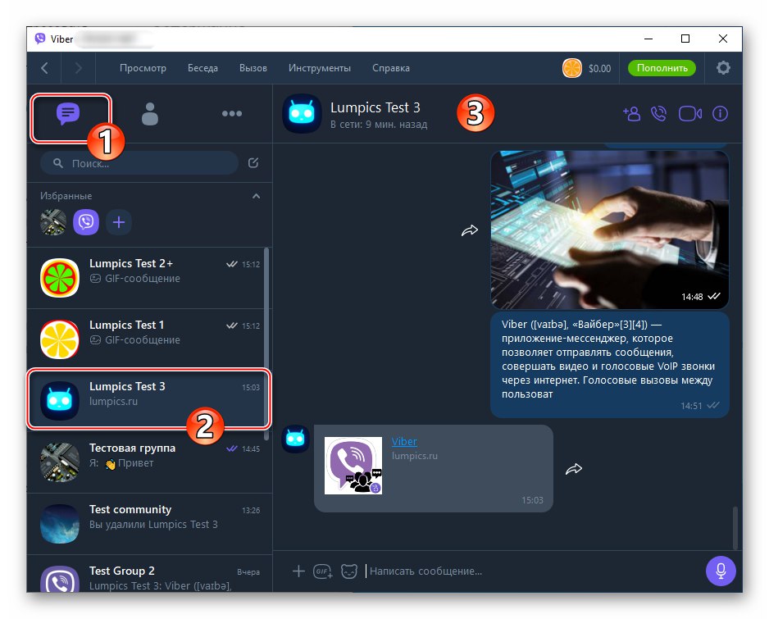Image resolution: width=769 pixels, height=619 pixels.
Task: Click the Написать сообщение input field
Action: [x=532, y=571]
